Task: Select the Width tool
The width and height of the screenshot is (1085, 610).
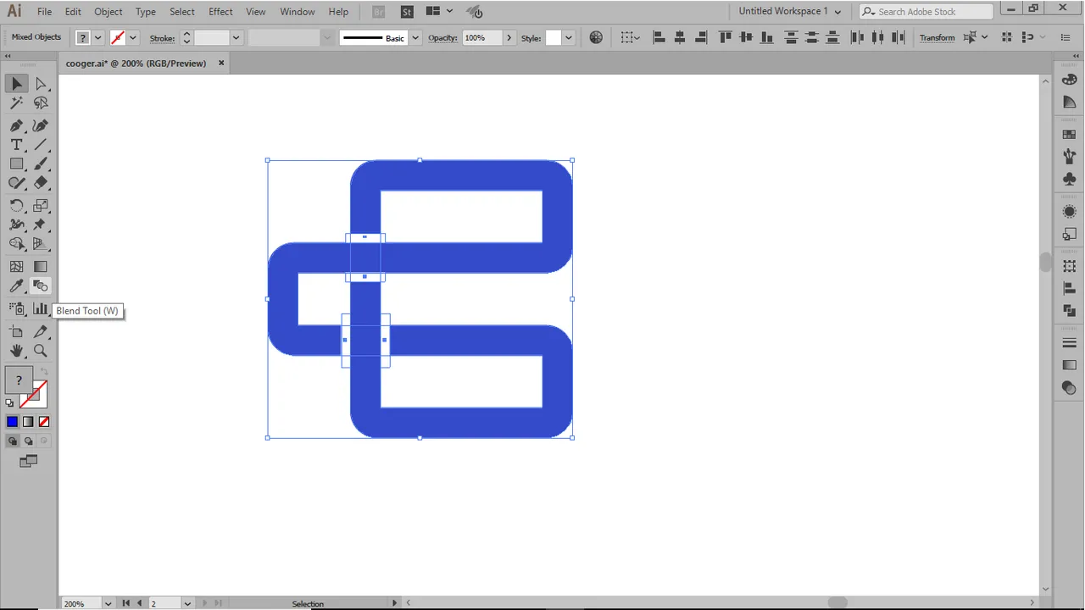Action: click(x=17, y=225)
